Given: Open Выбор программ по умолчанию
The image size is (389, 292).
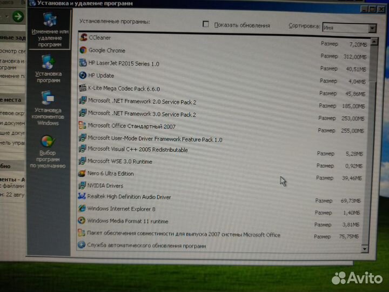Looking at the screenshot, I should (x=48, y=152).
